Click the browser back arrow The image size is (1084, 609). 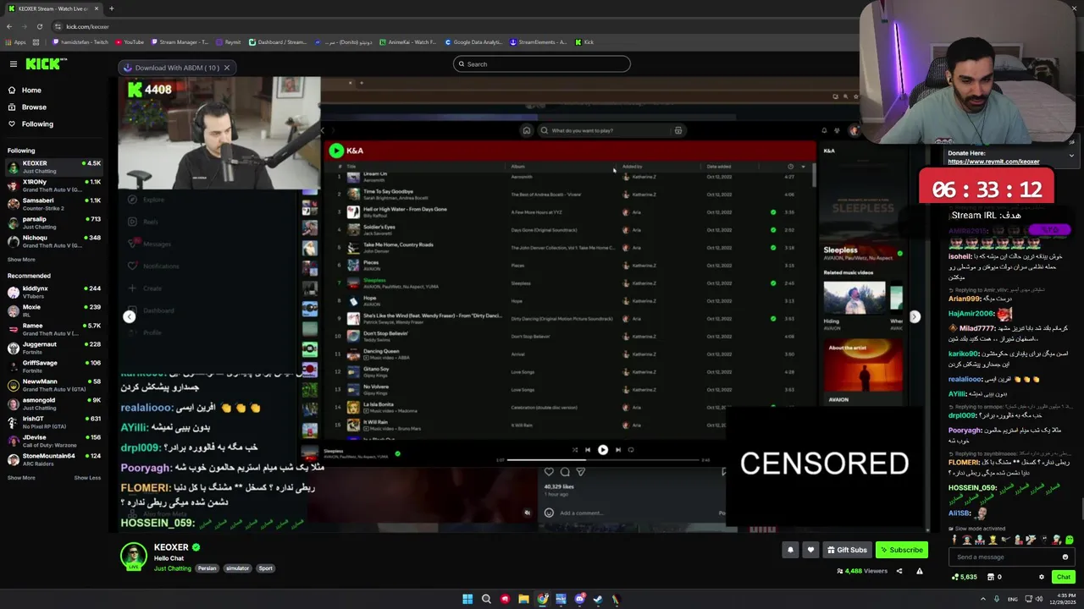pos(9,26)
